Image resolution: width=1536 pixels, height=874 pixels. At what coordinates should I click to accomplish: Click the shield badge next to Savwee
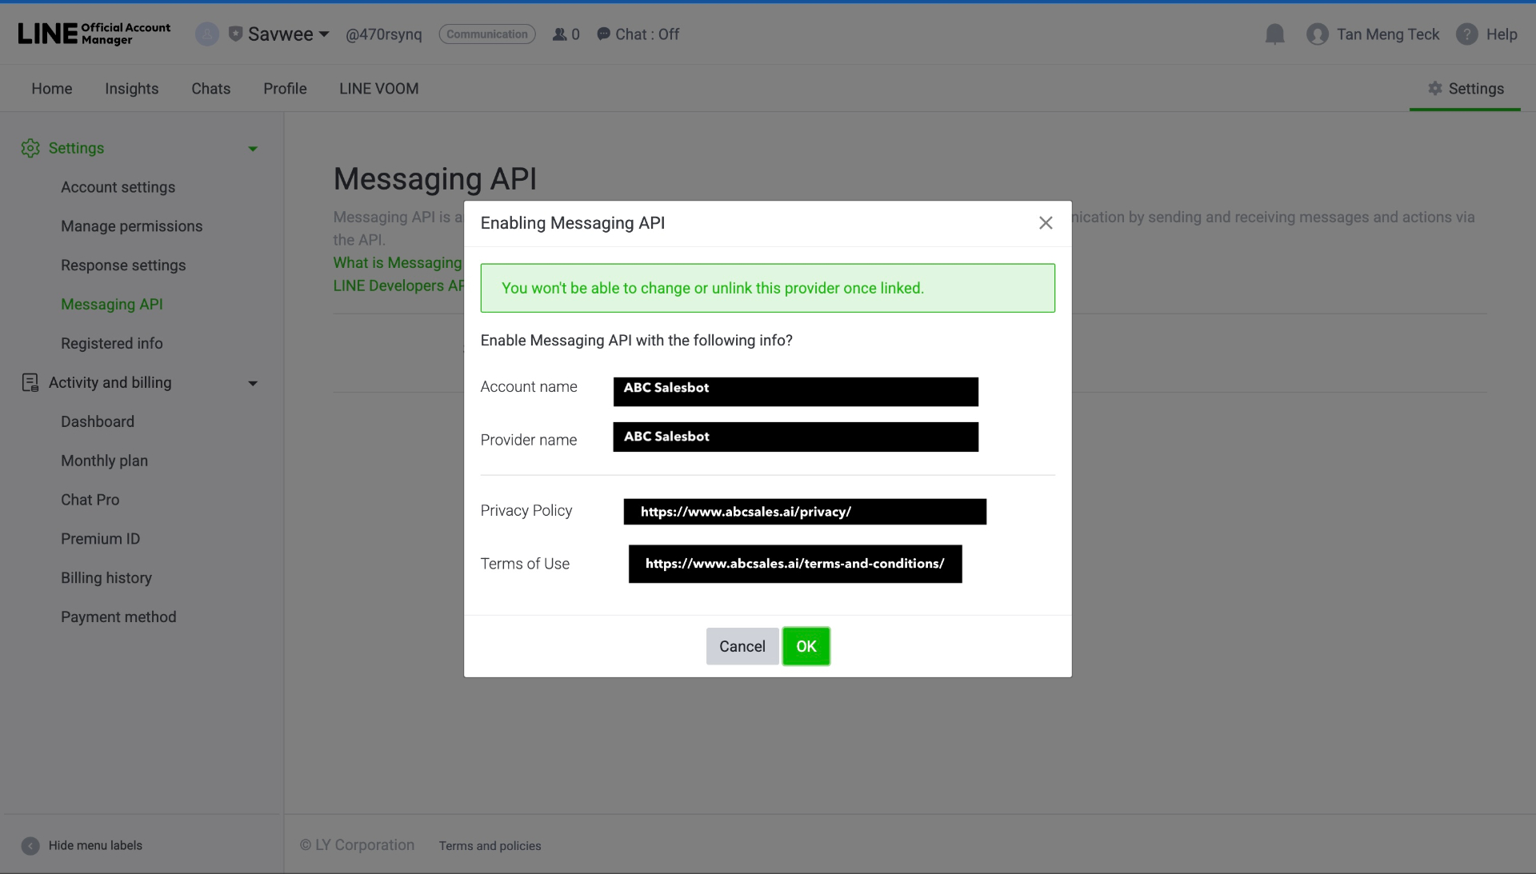click(235, 34)
